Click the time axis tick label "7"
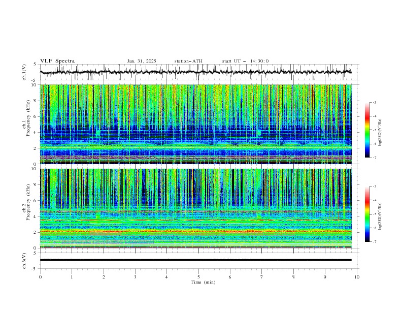402x311 pixels. click(262, 277)
